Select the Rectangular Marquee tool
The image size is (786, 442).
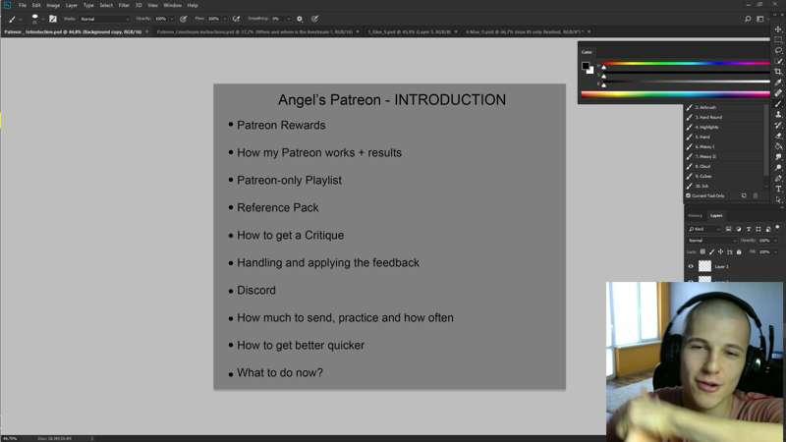click(778, 39)
